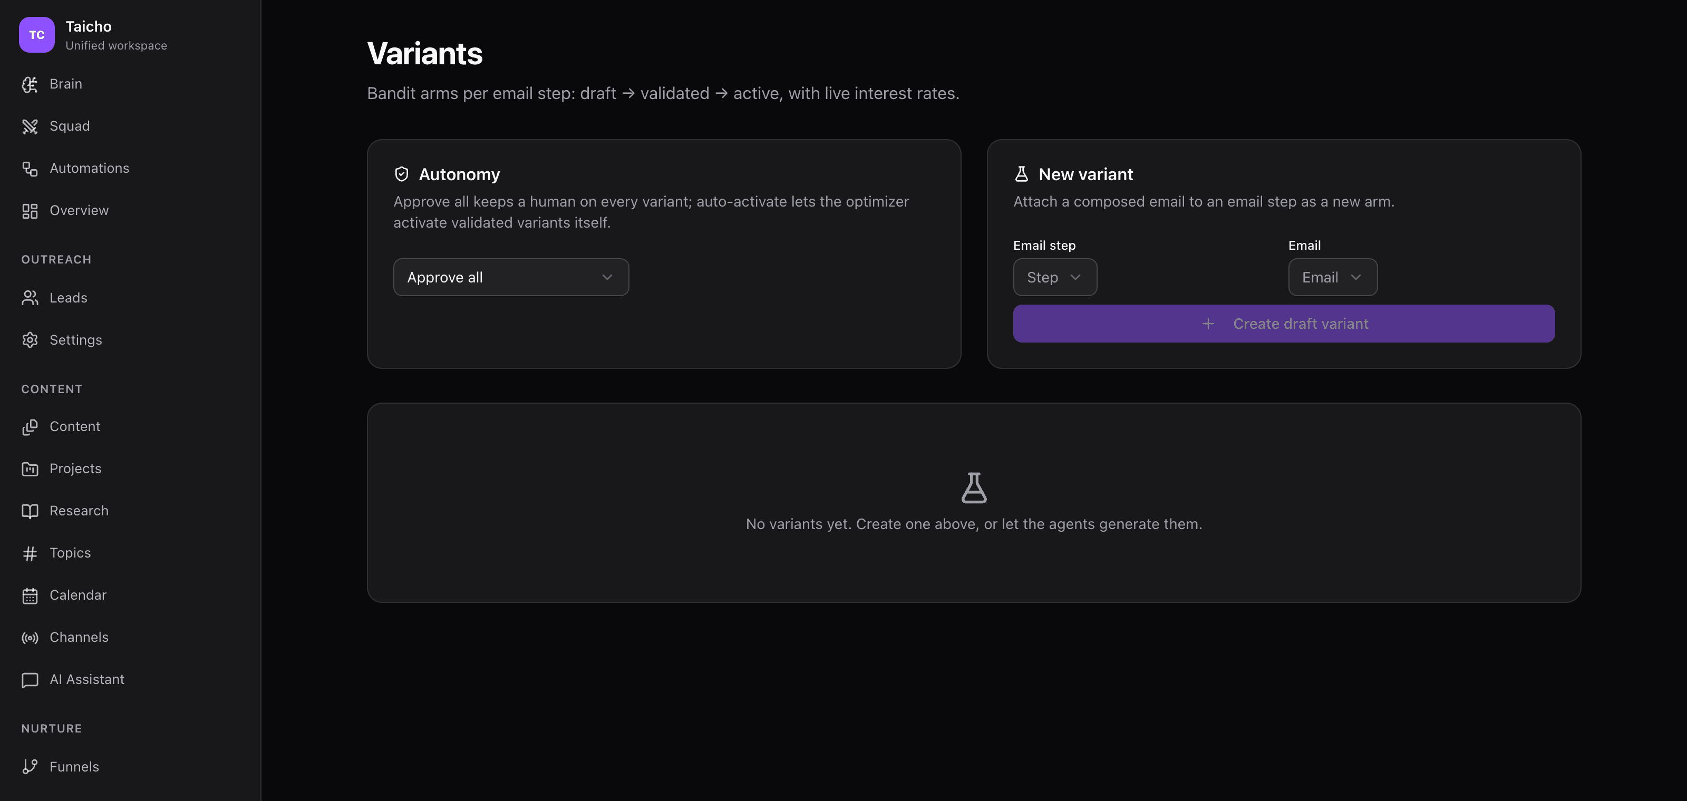Click Create draft variant button
The width and height of the screenshot is (1687, 801).
point(1284,324)
